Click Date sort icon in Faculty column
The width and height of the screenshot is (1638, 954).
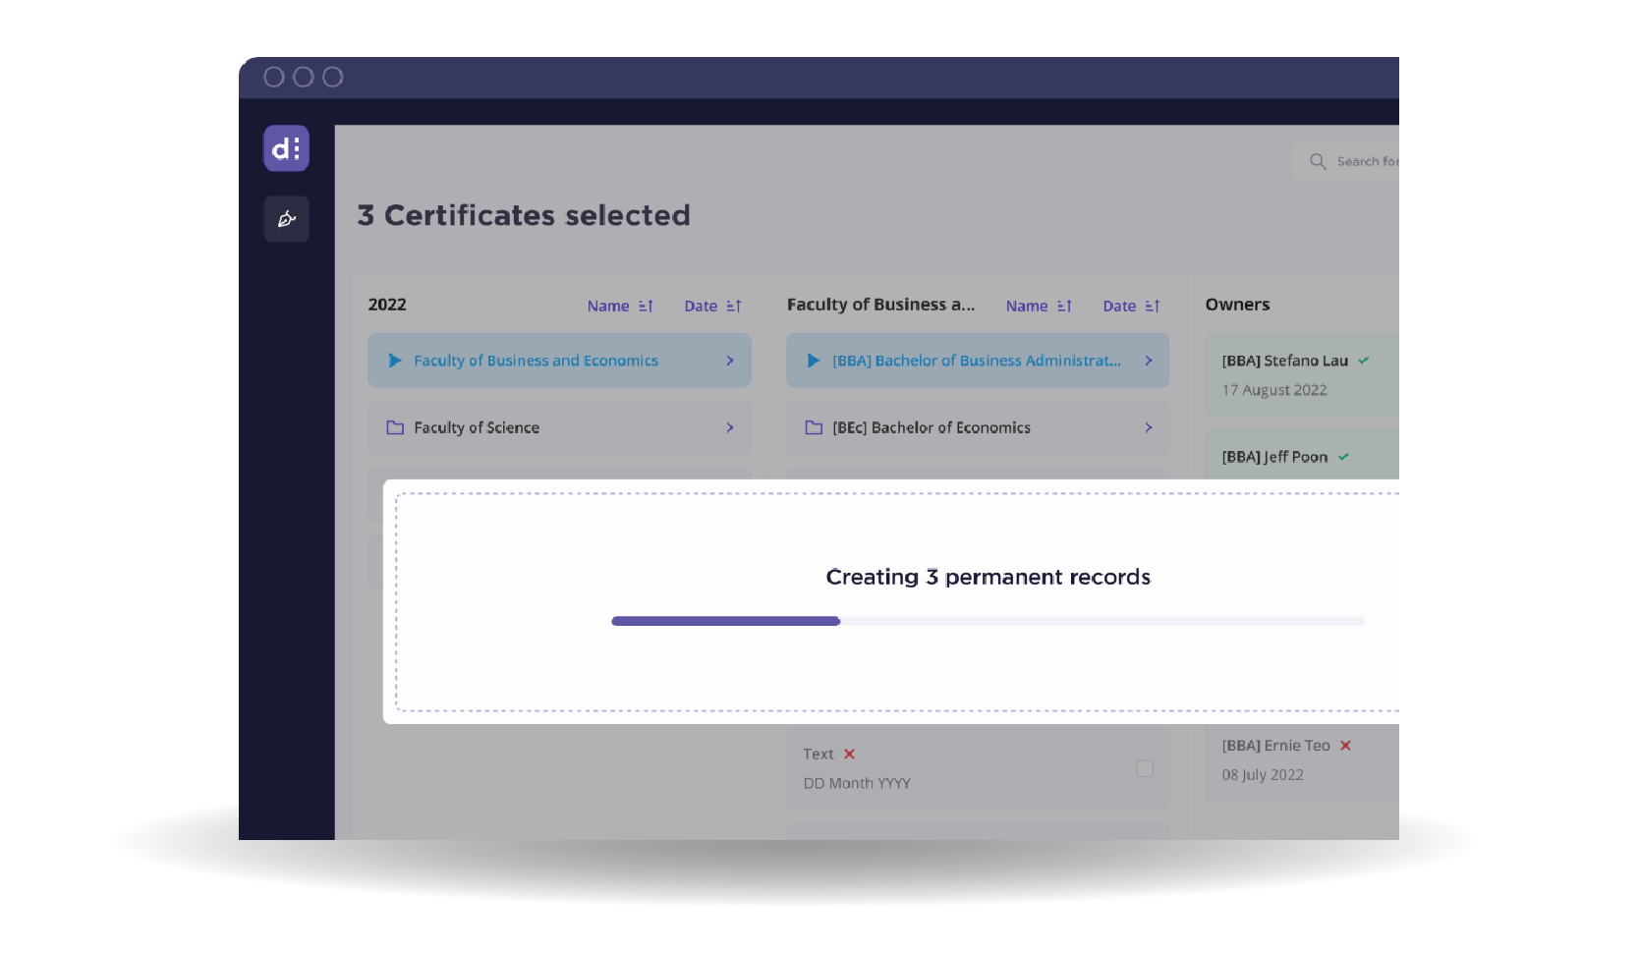(x=1153, y=307)
